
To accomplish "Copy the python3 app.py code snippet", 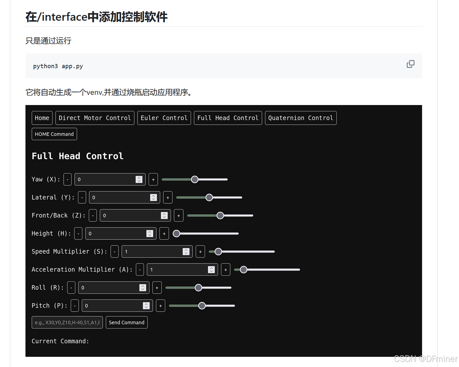I will click(411, 64).
